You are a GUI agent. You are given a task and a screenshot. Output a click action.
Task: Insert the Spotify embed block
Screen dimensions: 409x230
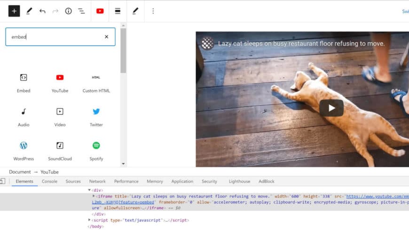click(x=96, y=150)
